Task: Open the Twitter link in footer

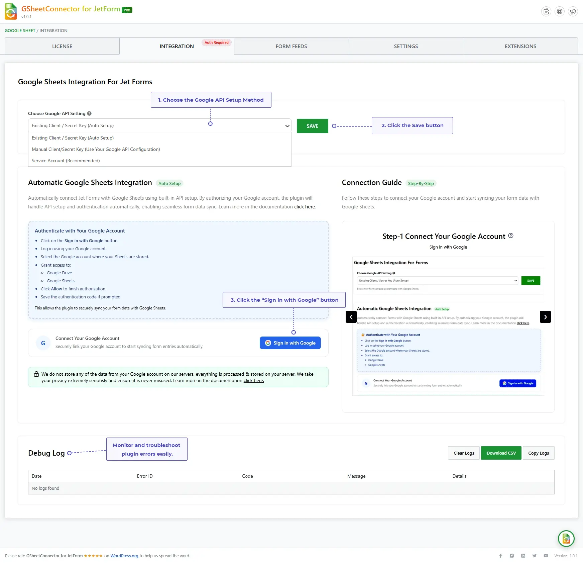Action: click(535, 556)
